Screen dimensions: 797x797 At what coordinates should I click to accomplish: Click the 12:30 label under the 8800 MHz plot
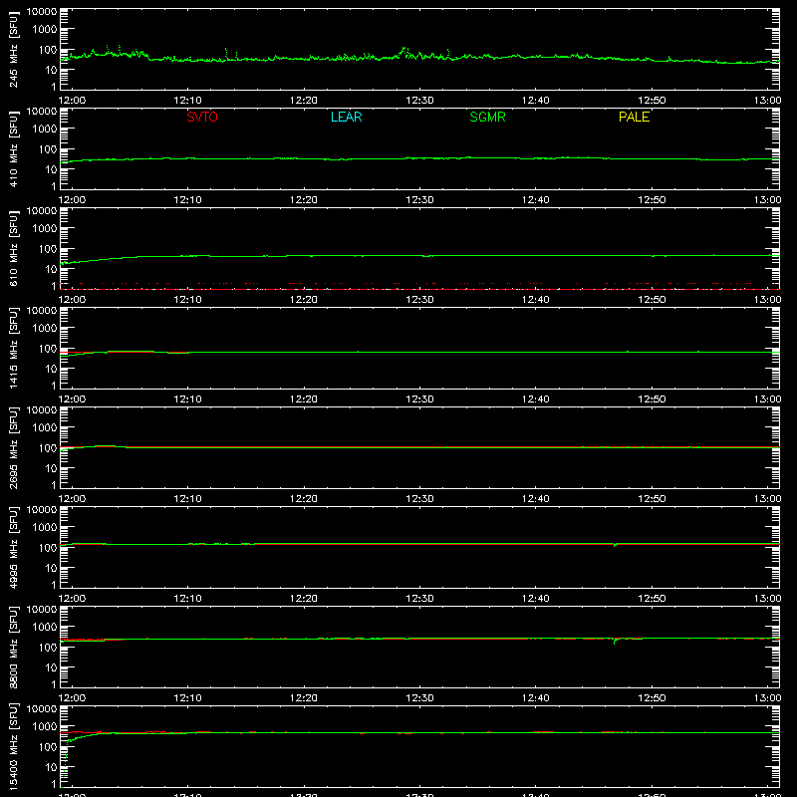[419, 698]
